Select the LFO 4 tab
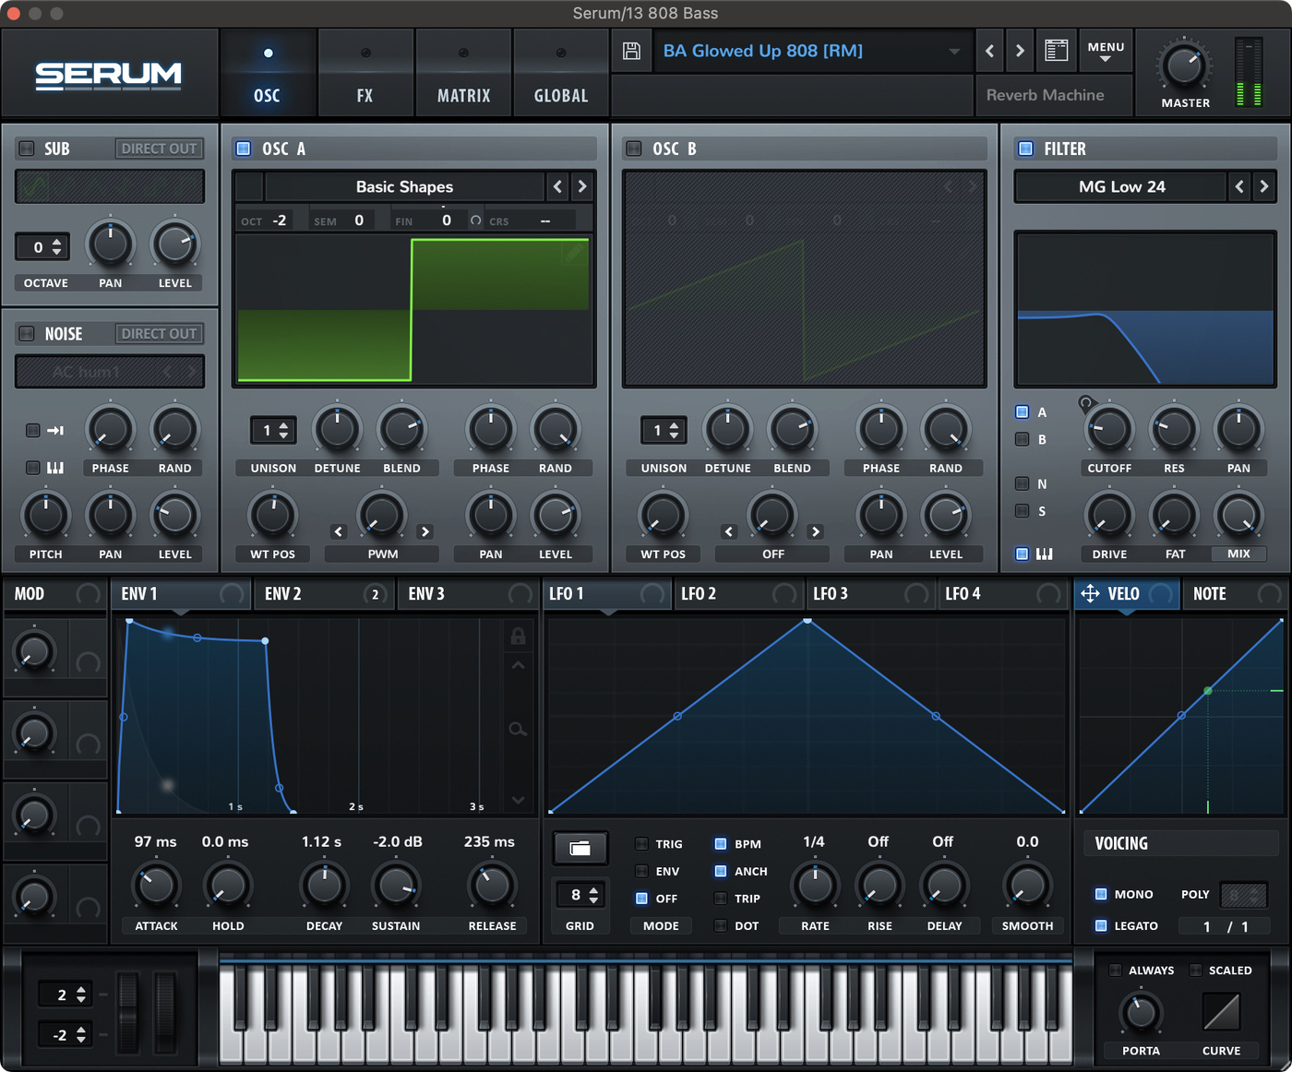This screenshot has height=1072, width=1292. [1003, 593]
